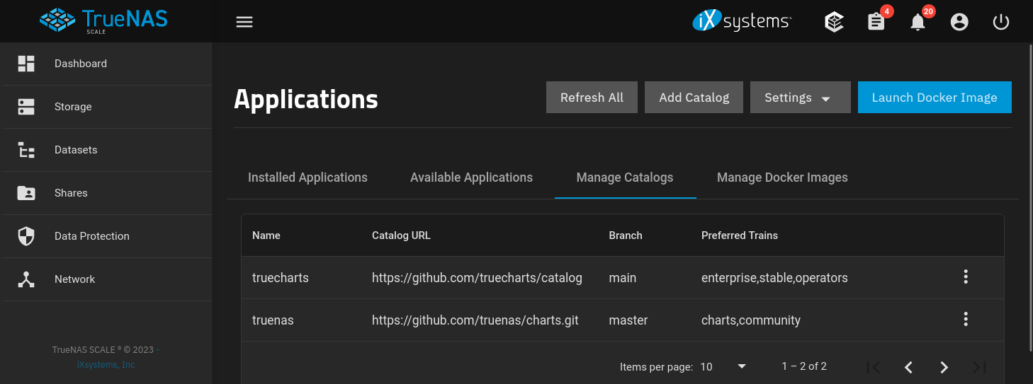1033x384 pixels.
Task: Go to previous page of catalogs
Action: [x=908, y=367]
